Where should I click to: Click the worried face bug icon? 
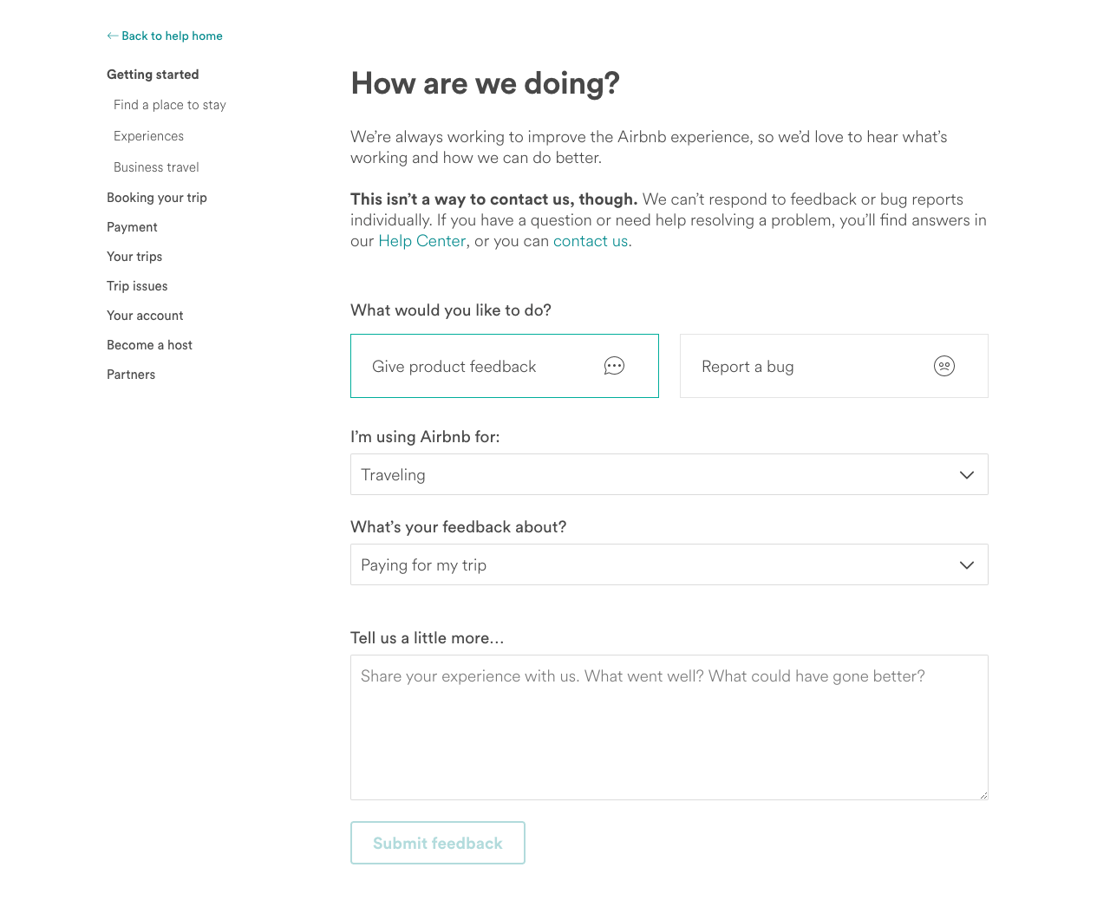[944, 366]
